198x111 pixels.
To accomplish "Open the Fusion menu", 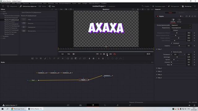I will pyautogui.click(x=74, y=3).
